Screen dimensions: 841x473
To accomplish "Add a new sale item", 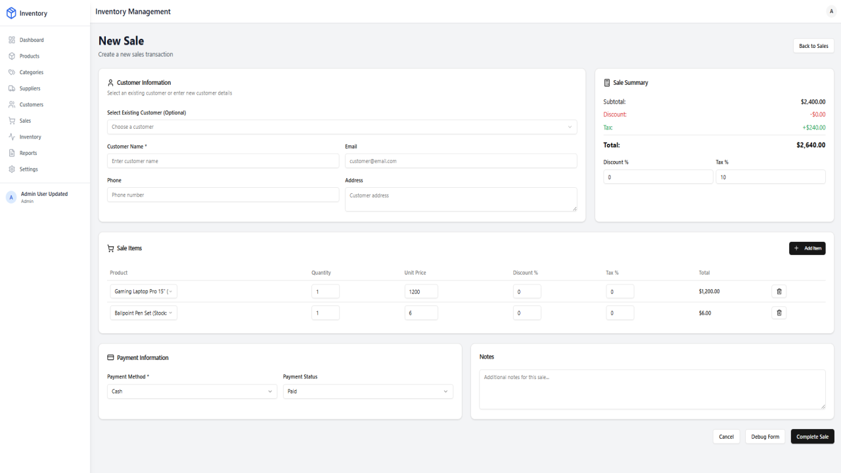I will (x=807, y=248).
